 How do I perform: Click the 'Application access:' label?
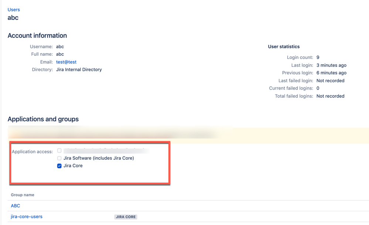[32, 152]
